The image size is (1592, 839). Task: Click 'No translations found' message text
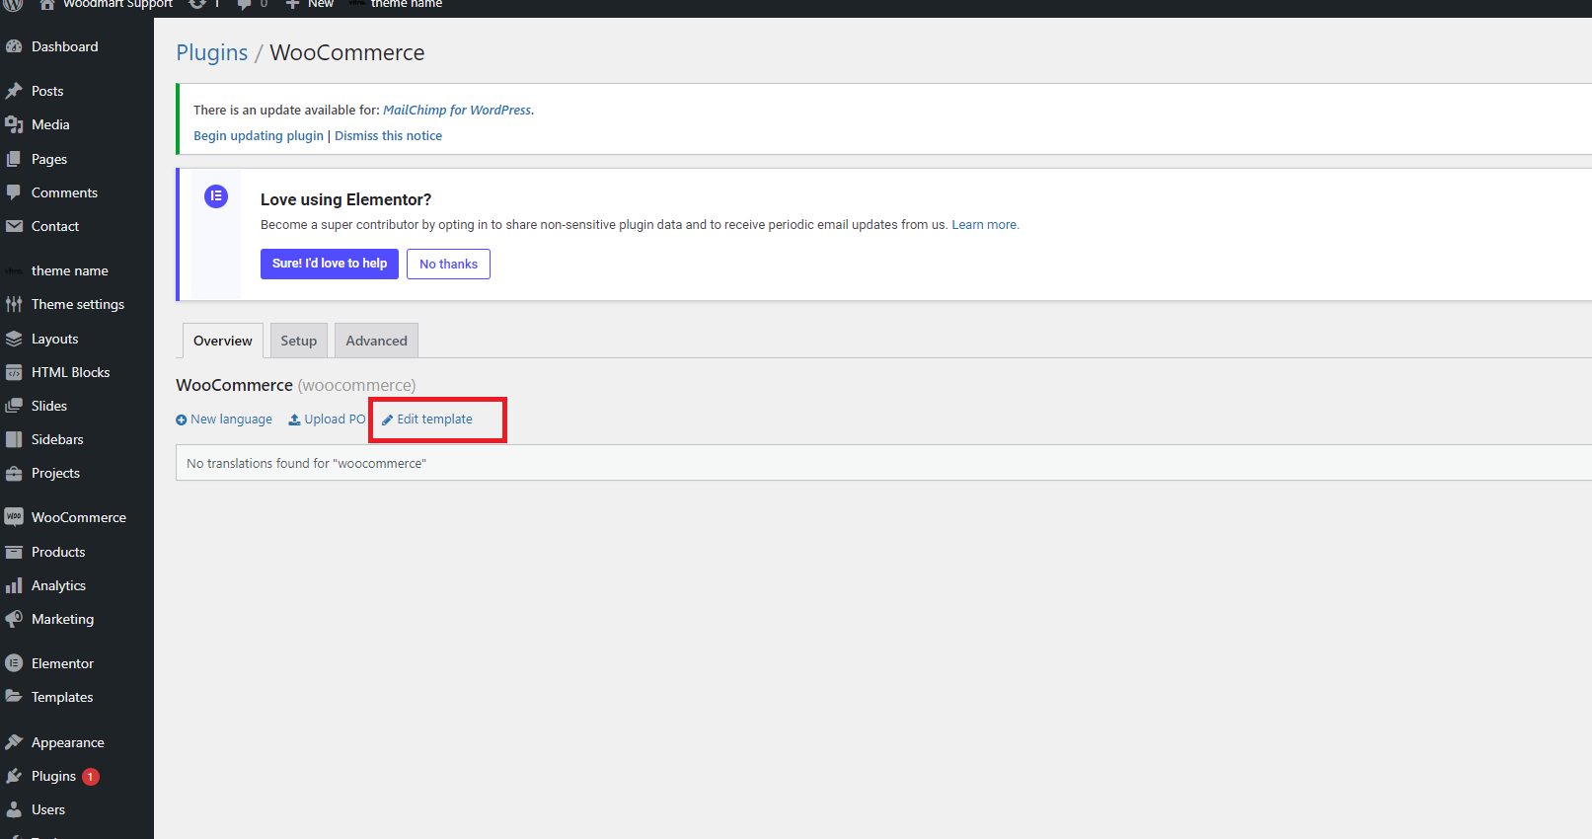(x=306, y=463)
